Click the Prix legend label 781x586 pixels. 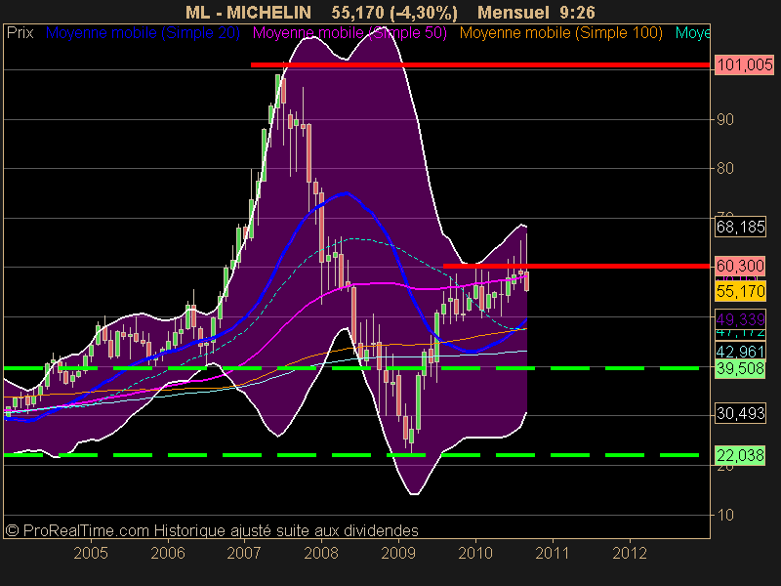coord(20,33)
